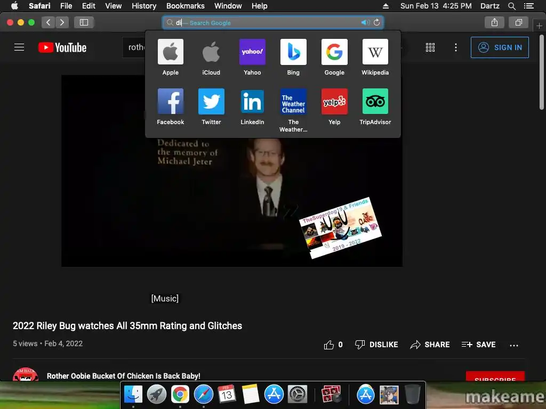The image size is (546, 409).
Task: Show the tab overview
Action: pyautogui.click(x=518, y=22)
